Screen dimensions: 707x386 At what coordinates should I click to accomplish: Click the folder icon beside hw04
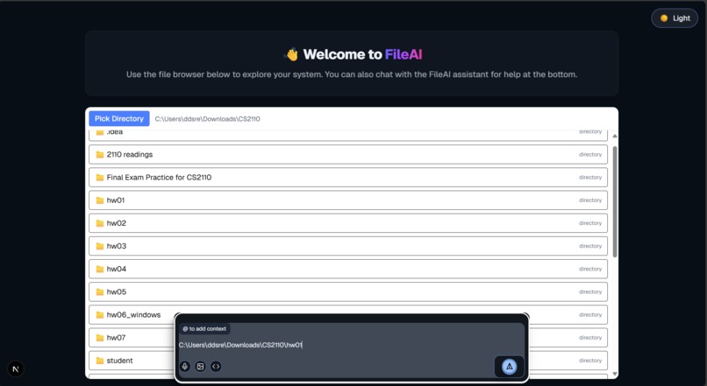pyautogui.click(x=100, y=269)
